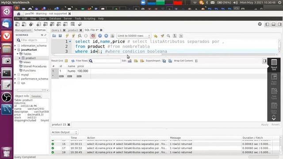
Task: Open Field Types in result side panel
Action: click(x=274, y=93)
